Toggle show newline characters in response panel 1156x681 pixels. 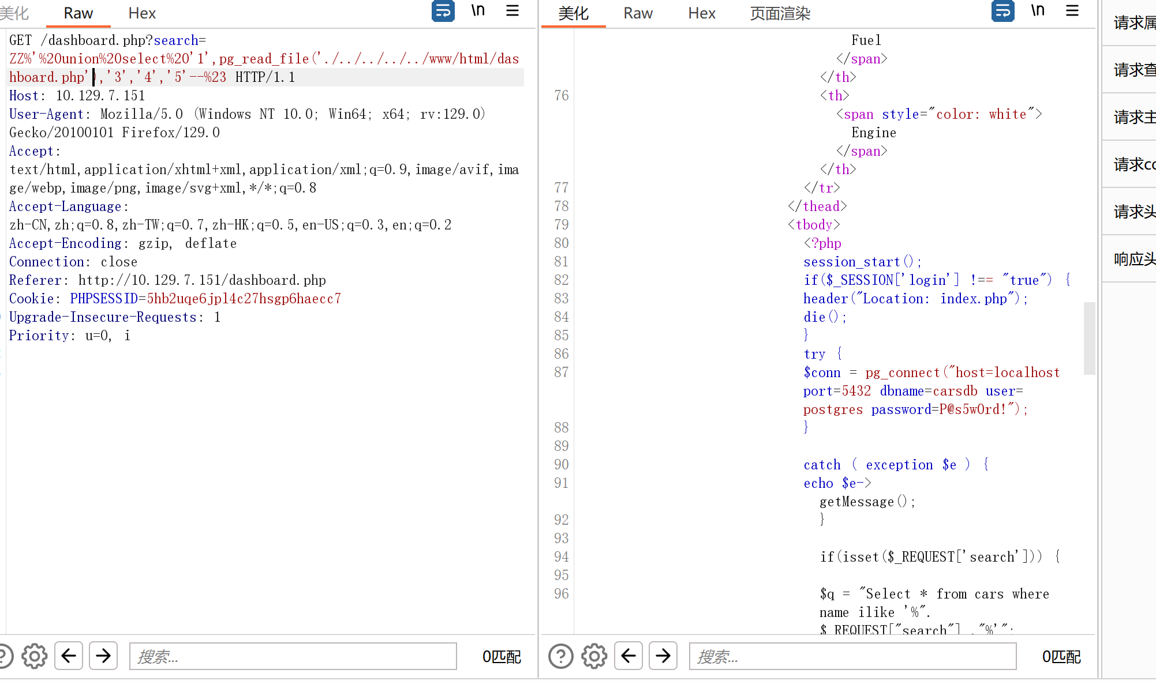pos(1038,11)
